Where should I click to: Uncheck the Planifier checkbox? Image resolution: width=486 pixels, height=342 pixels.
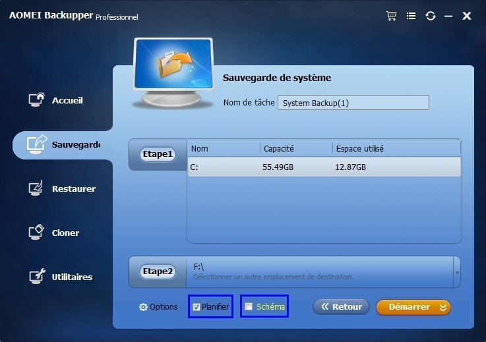197,307
